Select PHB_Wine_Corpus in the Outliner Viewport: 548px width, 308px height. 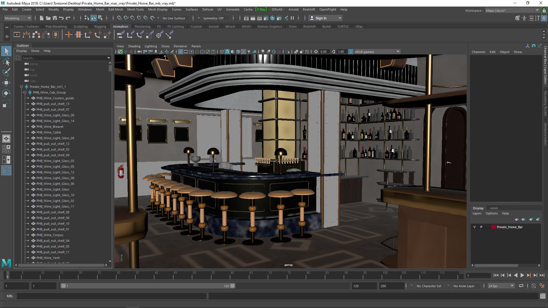click(x=50, y=235)
